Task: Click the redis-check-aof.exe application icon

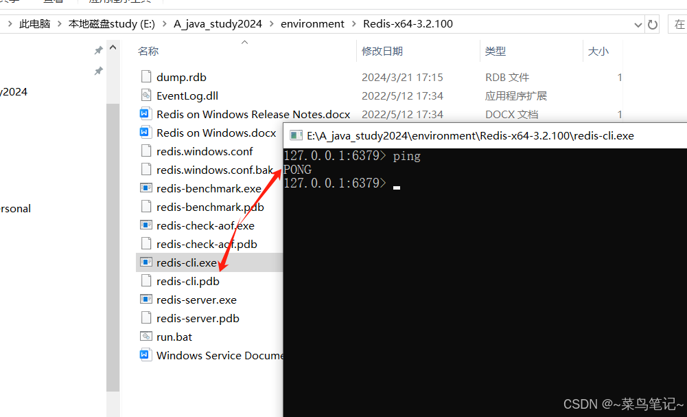Action: coord(146,225)
